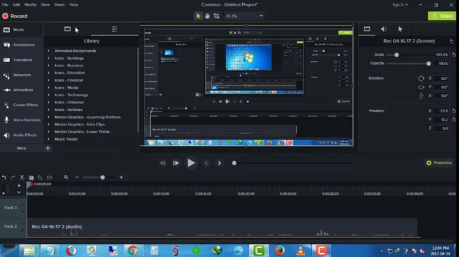Screen dimensions: 459x257
Task: Toggle Track 2 visibility eye
Action: point(23,224)
